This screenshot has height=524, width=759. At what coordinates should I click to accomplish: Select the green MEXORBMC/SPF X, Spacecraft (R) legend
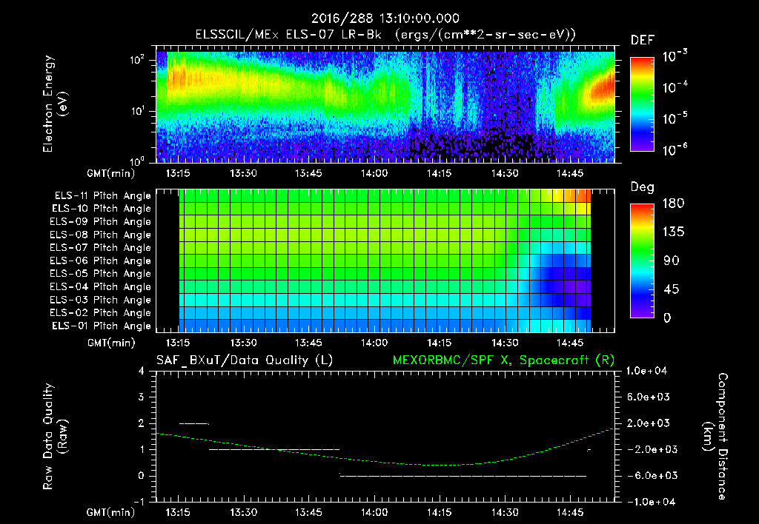(503, 360)
